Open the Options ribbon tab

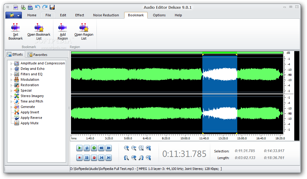point(159,15)
